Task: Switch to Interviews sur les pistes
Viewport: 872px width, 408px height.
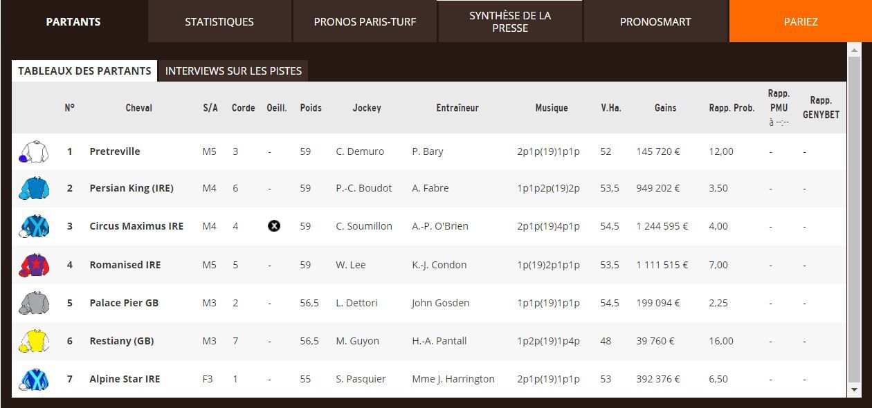Action: pos(233,71)
